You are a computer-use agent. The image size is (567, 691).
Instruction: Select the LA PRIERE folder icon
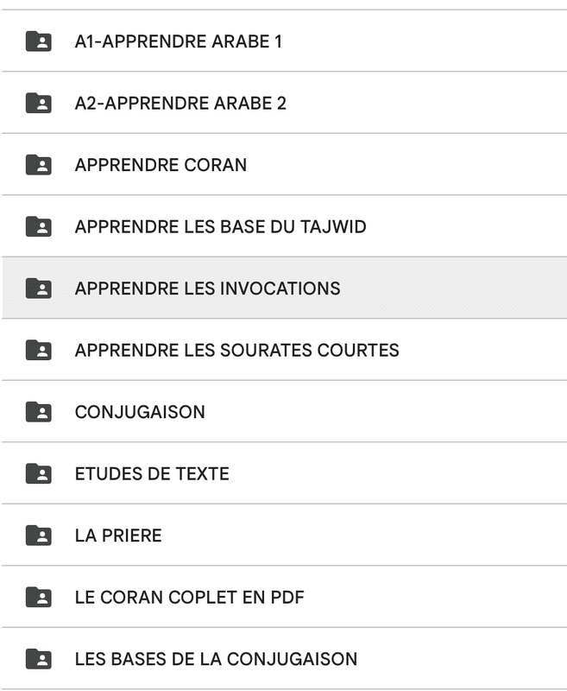39,535
